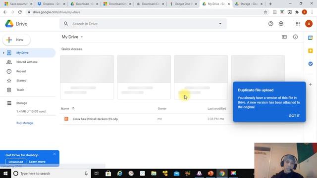Screen dimensions: 317x178
Task: Open the Google apps grid
Action: (298, 24)
